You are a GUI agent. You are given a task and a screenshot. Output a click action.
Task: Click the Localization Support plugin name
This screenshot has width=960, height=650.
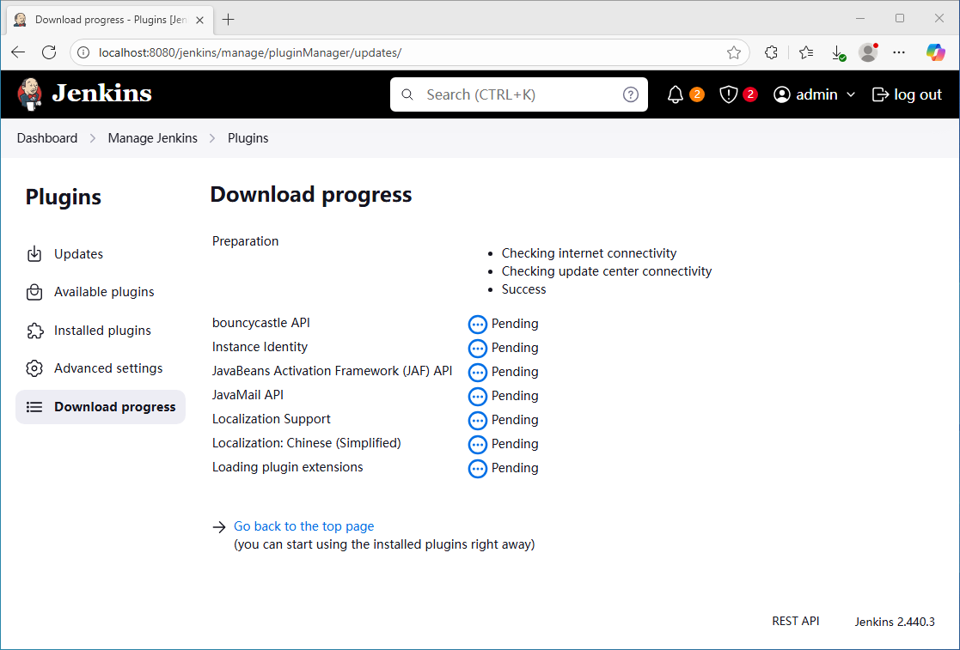point(272,419)
